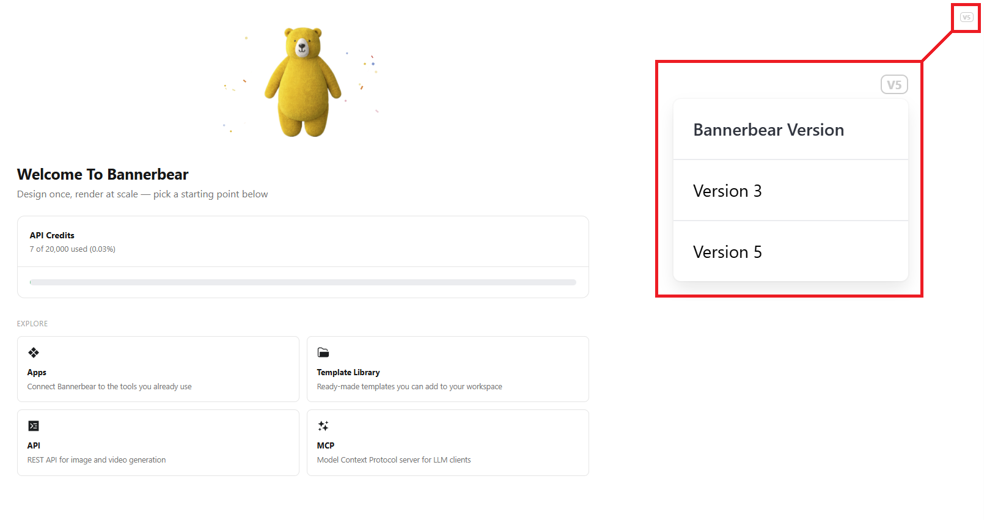Click the yellow Bannerbear mascot image

(x=303, y=82)
